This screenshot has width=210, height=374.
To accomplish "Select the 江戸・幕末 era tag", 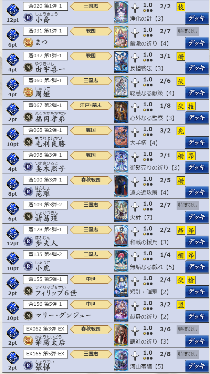I will (91, 106).
